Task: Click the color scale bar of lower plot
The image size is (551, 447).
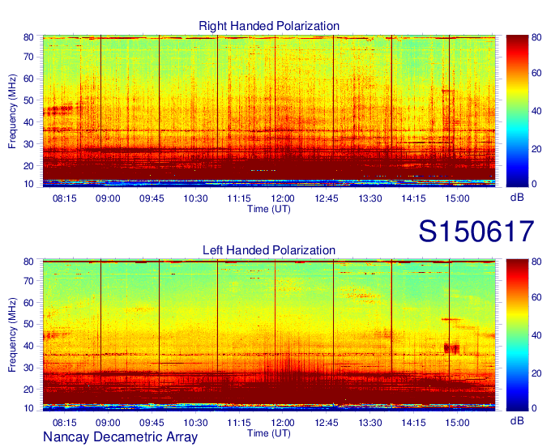Action: [517, 335]
